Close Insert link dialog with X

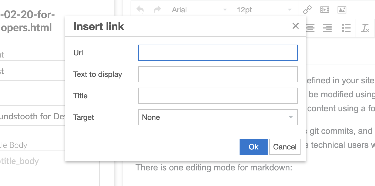(296, 26)
